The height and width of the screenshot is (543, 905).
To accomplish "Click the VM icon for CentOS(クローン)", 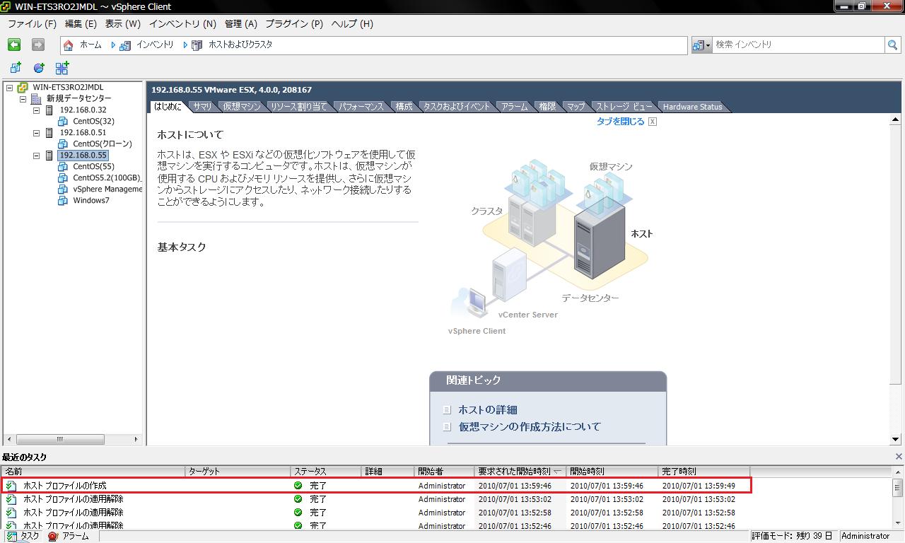I will (x=63, y=144).
